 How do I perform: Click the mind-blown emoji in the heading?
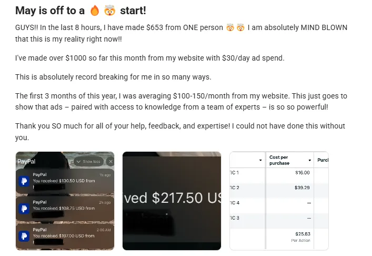click(109, 11)
